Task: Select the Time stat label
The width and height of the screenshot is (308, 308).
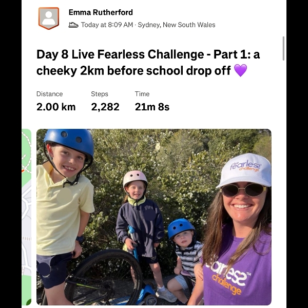Action: pos(142,94)
